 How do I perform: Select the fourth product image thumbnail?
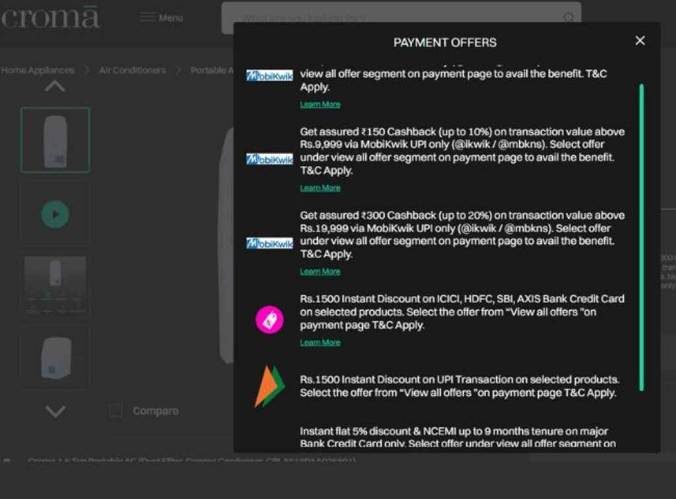[55, 357]
